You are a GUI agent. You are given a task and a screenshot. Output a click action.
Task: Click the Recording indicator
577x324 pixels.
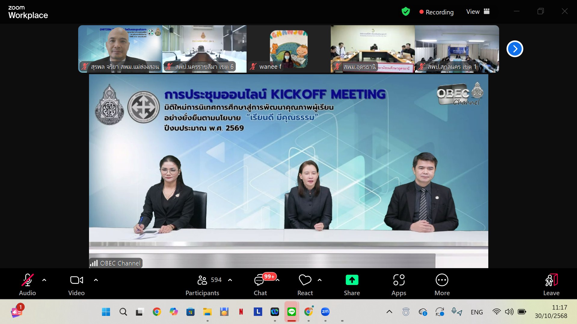point(436,12)
